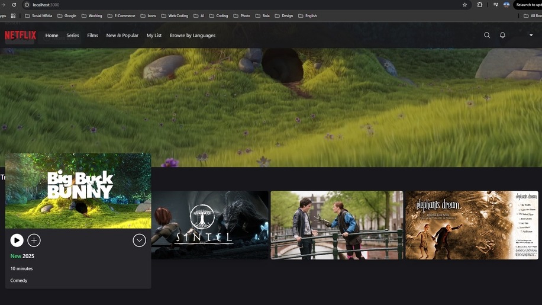Open the browser extensions puzzle icon
This screenshot has width=542, height=305.
(x=480, y=5)
